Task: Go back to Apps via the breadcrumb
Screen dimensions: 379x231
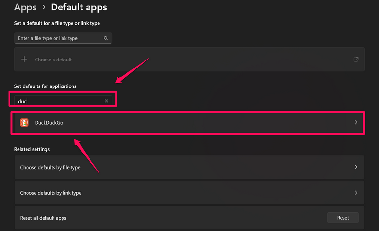Action: click(x=25, y=7)
